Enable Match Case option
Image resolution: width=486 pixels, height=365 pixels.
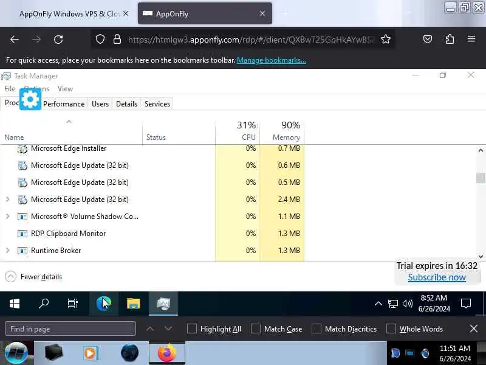(x=256, y=328)
